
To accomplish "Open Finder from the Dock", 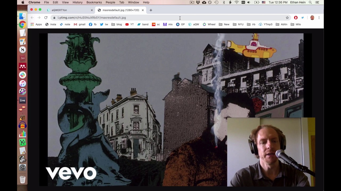I will tap(22, 16).
